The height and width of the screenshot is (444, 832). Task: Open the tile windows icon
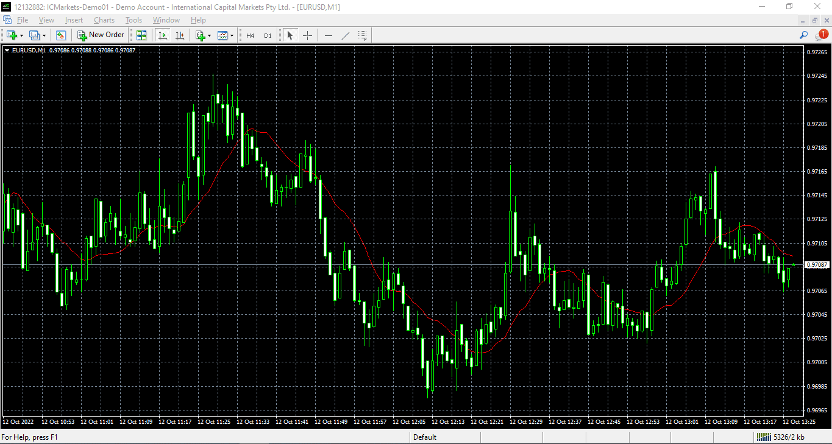[x=141, y=35]
